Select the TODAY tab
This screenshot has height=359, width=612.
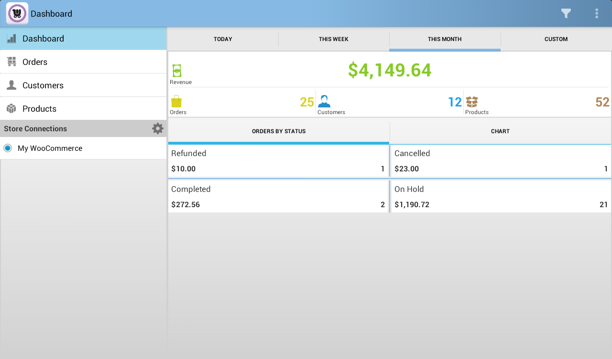point(223,39)
